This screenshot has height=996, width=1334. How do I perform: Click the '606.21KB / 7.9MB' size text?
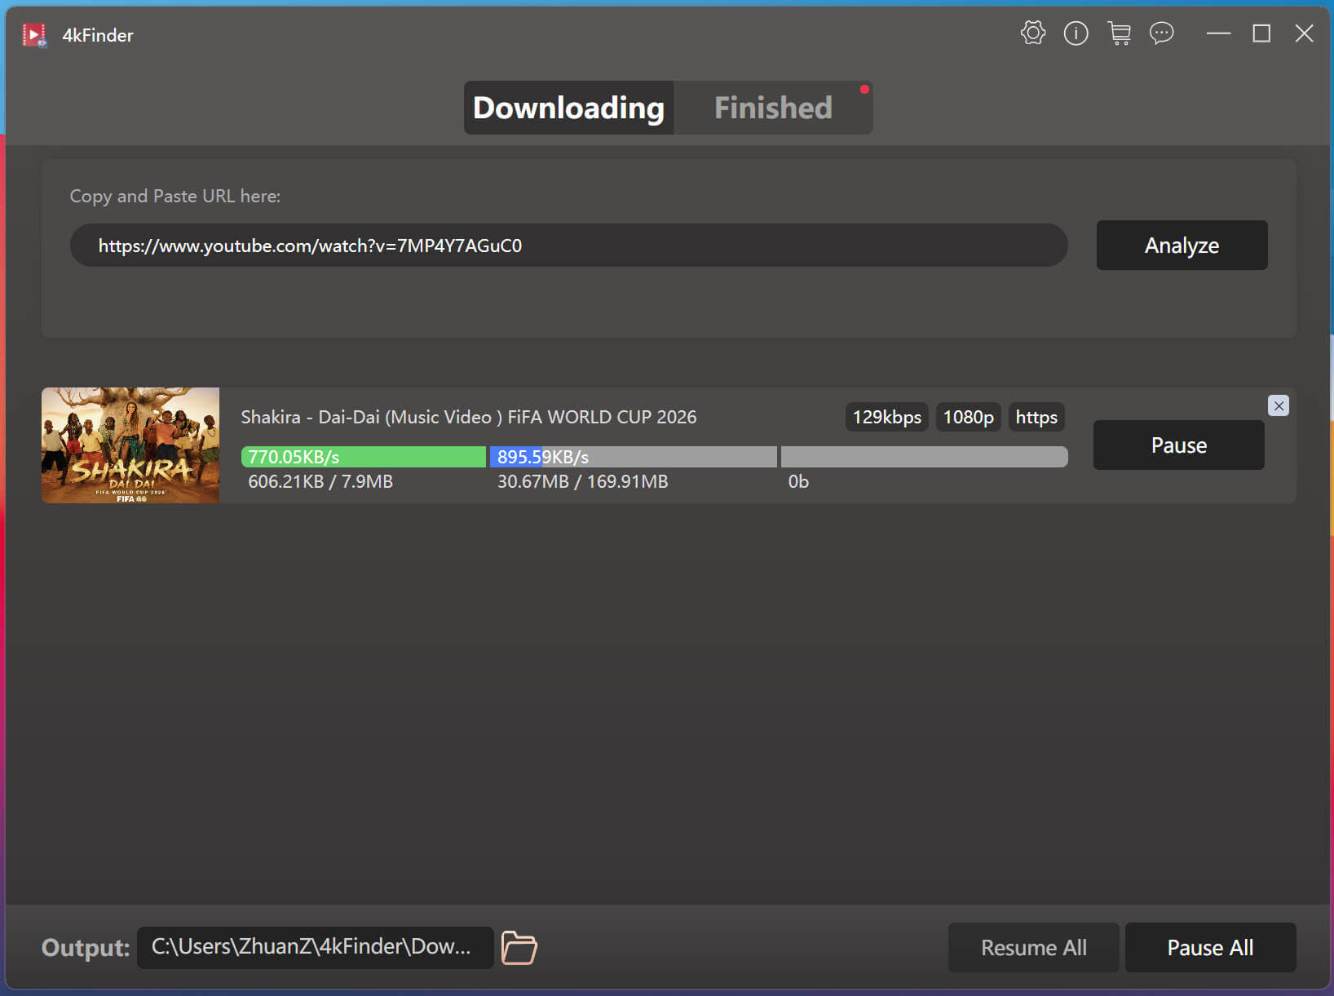click(320, 481)
